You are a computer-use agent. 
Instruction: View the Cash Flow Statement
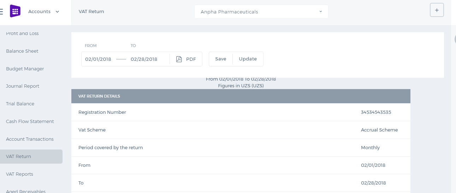pos(30,121)
